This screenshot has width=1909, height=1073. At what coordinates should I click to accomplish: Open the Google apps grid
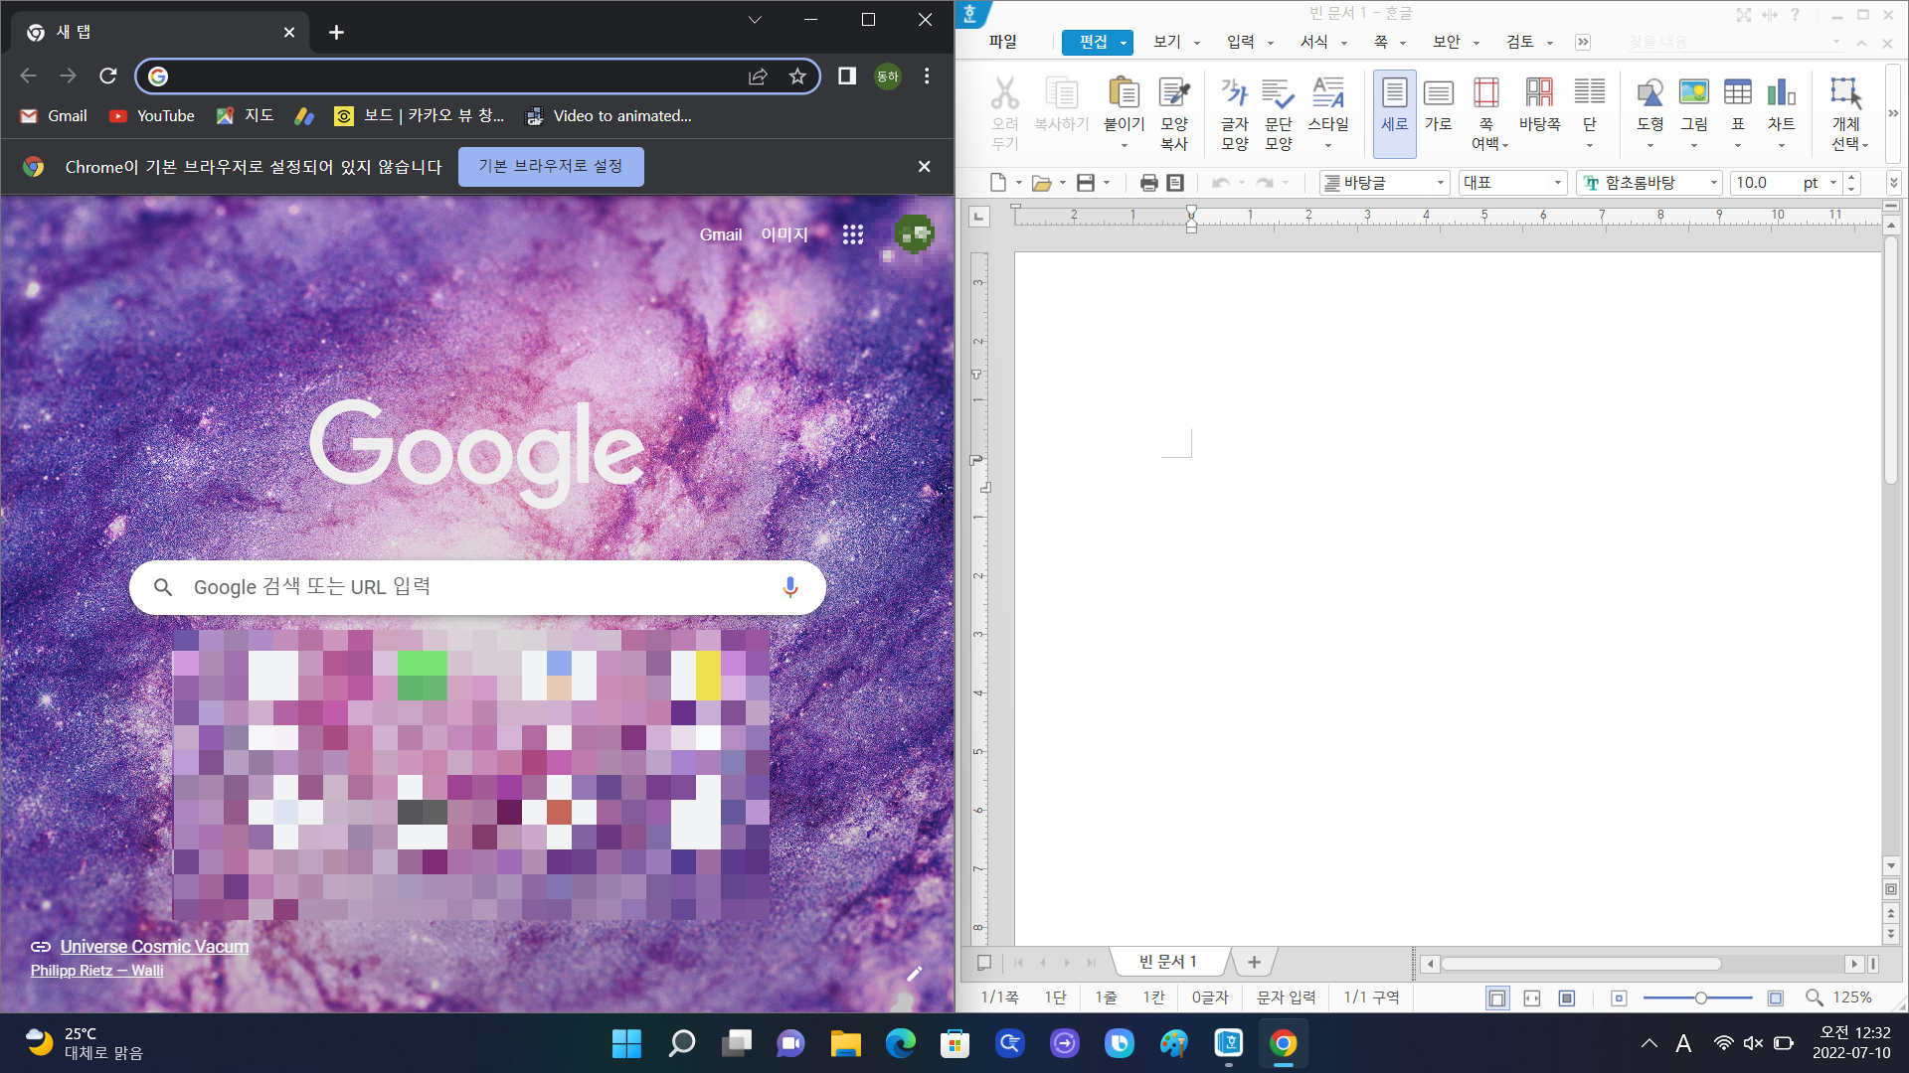[853, 234]
